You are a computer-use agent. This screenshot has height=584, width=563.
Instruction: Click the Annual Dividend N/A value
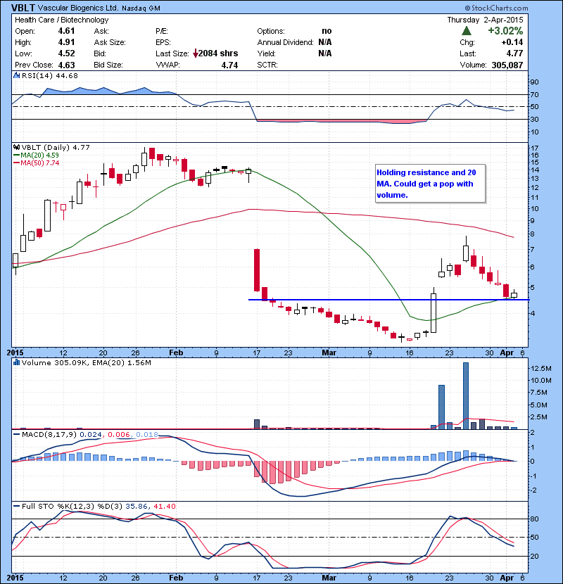click(x=325, y=42)
